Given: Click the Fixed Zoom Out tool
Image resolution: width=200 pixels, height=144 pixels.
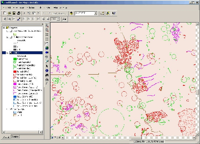Looking at the screenshot, I should tap(47, 39).
